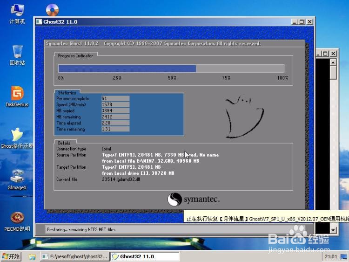Click the 正在执行恢复 tooltip text

pos(267,219)
